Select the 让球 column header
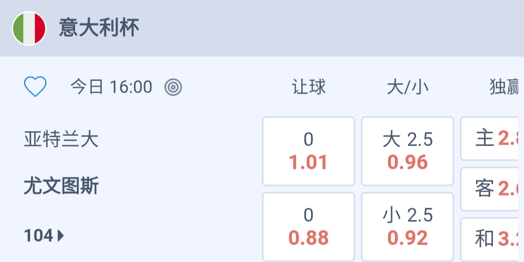Screen dimensions: 524x262 309,87
